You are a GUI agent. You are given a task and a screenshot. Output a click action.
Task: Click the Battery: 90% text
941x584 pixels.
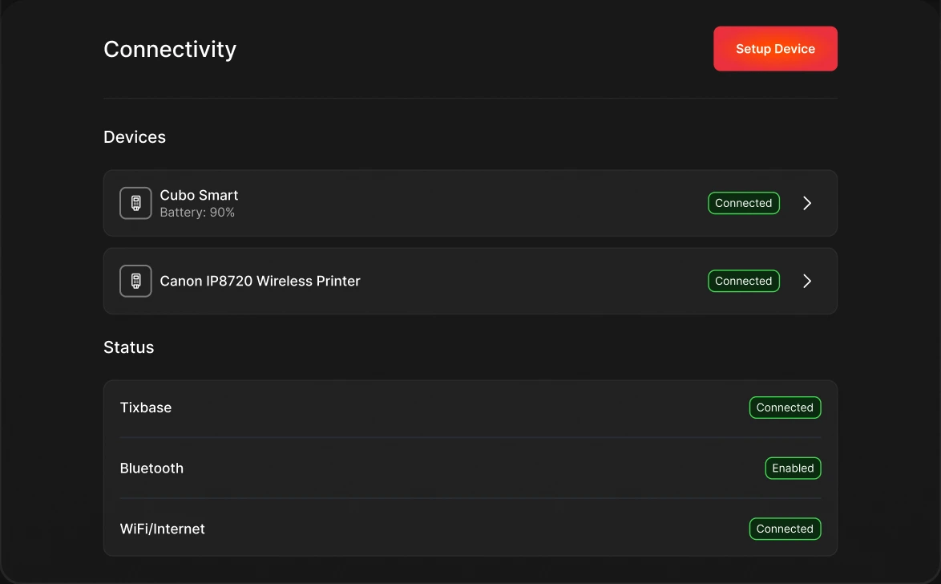tap(197, 212)
